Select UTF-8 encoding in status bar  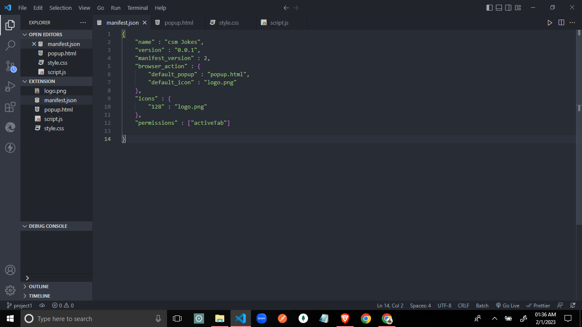tap(444, 305)
